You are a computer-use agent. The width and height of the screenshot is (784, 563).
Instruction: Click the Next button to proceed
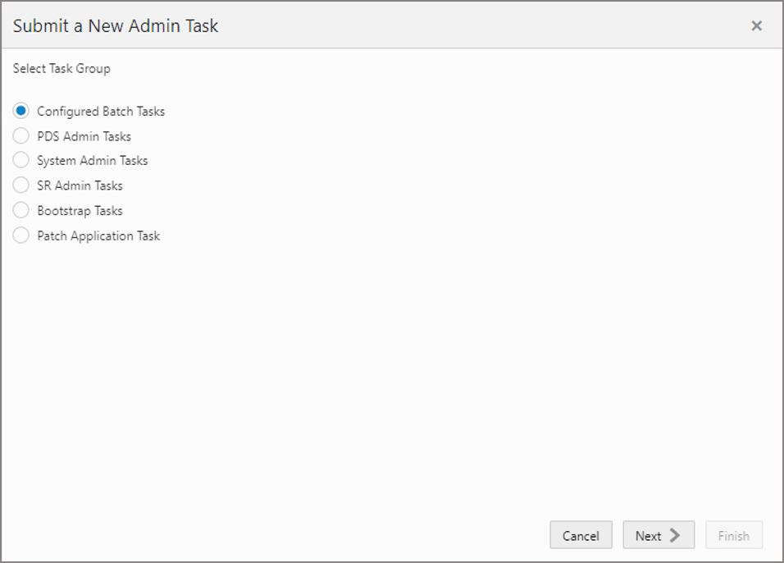pyautogui.click(x=659, y=535)
